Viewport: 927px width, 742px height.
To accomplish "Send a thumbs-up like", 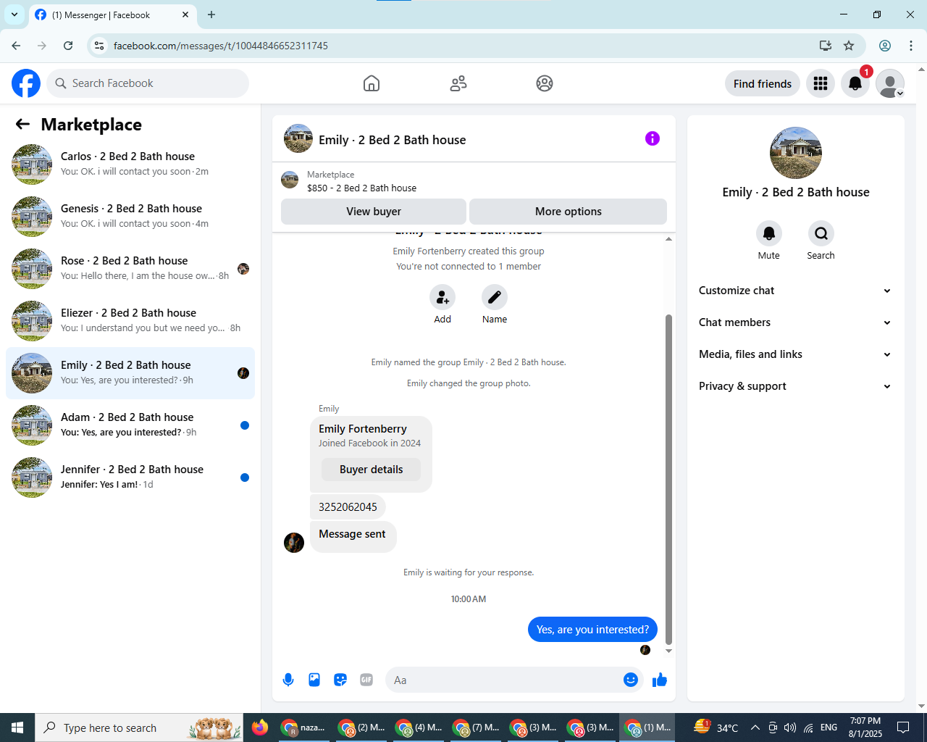I will [660, 680].
